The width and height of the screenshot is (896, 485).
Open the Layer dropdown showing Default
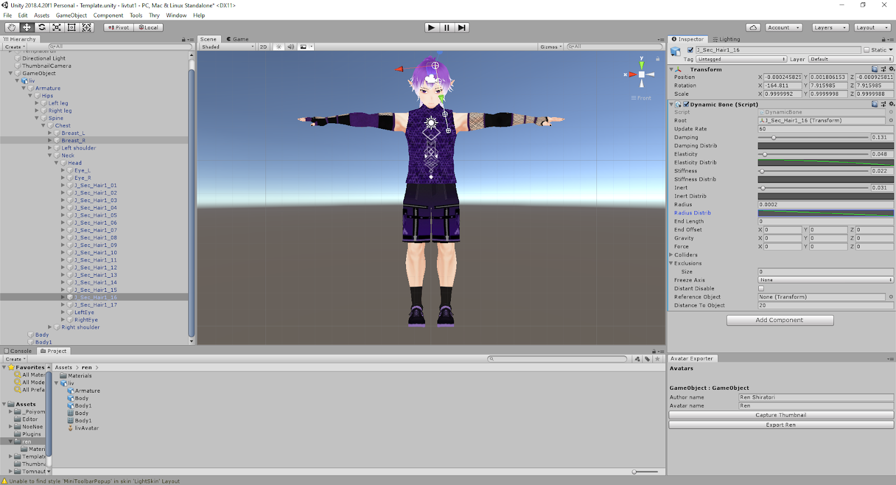point(851,59)
